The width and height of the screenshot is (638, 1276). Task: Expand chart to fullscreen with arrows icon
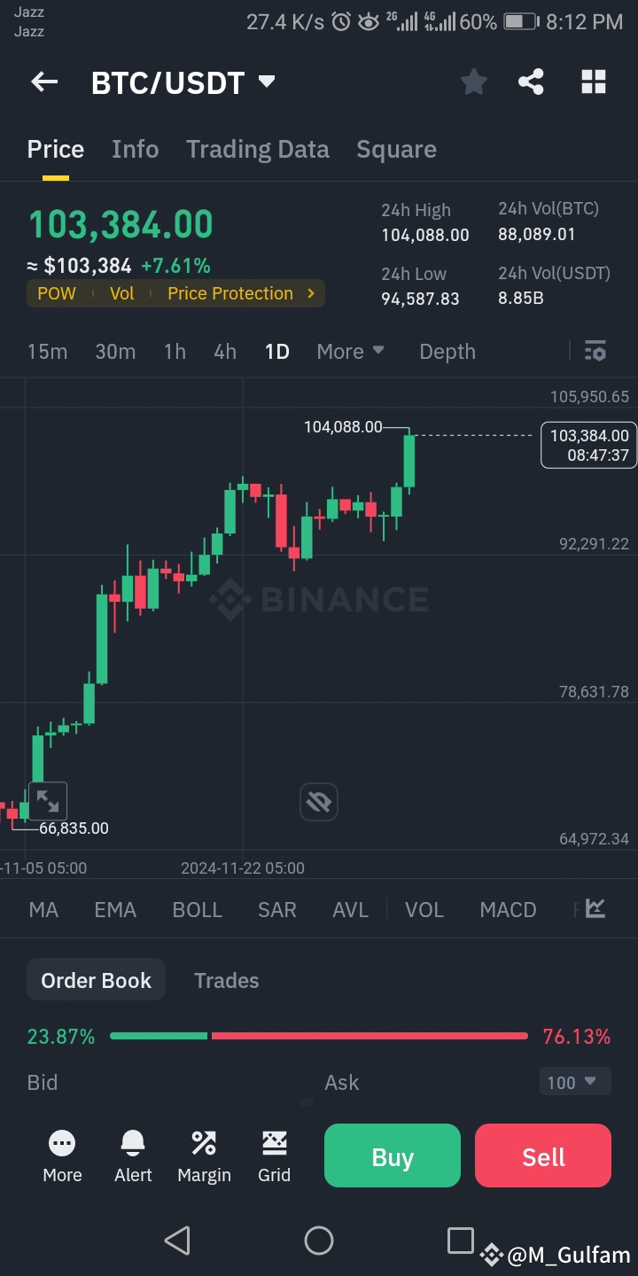coord(48,802)
